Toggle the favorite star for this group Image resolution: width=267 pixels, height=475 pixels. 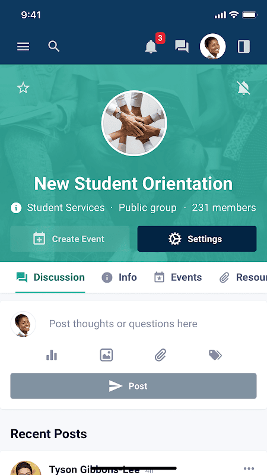pos(23,88)
